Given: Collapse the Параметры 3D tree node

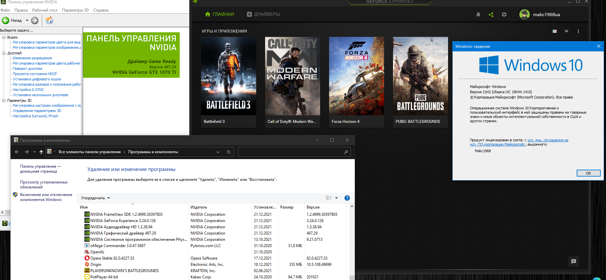Looking at the screenshot, I should (x=4, y=100).
